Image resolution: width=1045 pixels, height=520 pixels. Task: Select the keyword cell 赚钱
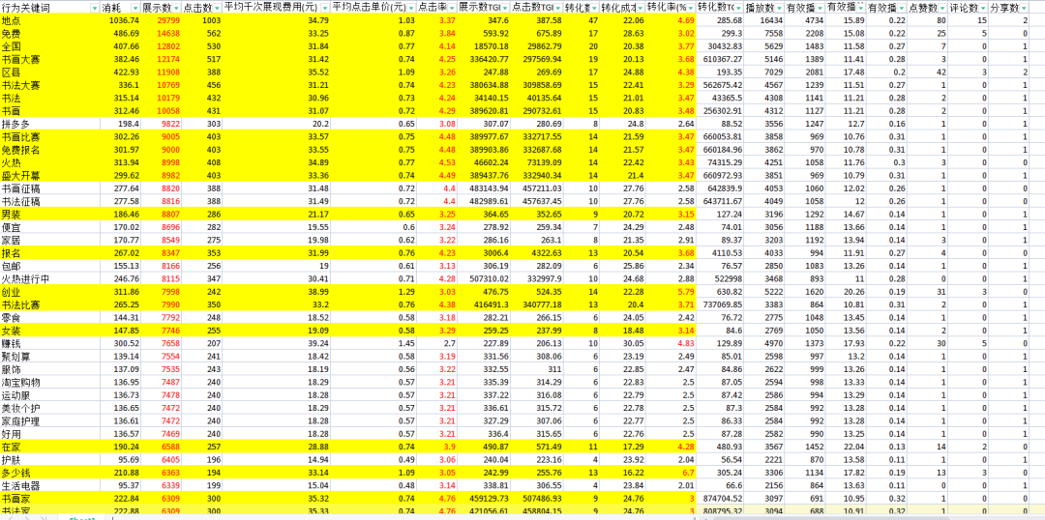point(50,343)
